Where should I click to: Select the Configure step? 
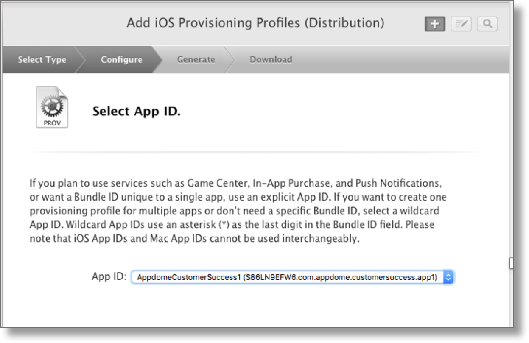tap(121, 60)
